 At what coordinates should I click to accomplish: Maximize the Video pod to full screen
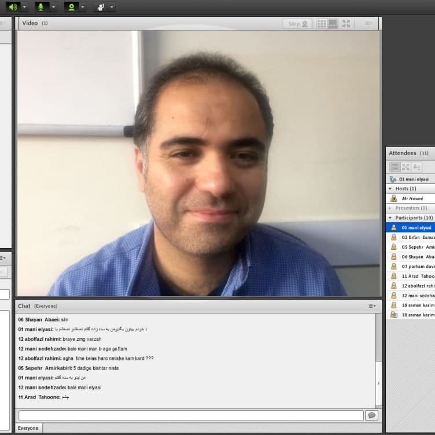click(346, 24)
